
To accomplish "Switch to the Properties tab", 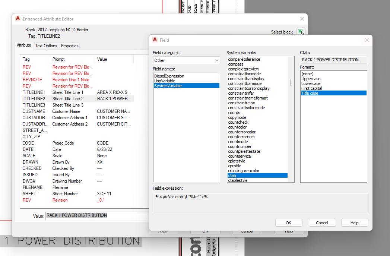I will click(69, 45).
